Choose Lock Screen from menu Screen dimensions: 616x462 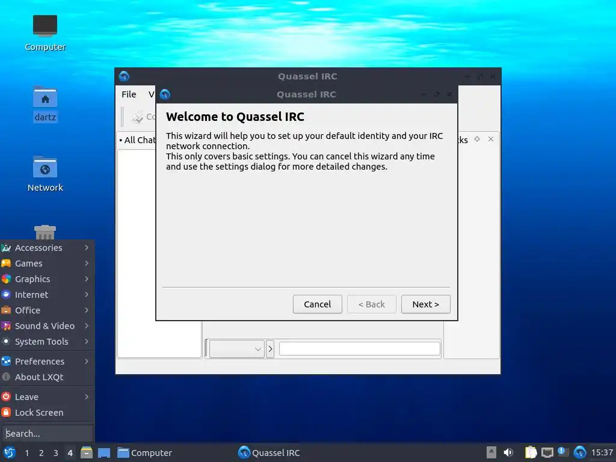tap(46, 413)
